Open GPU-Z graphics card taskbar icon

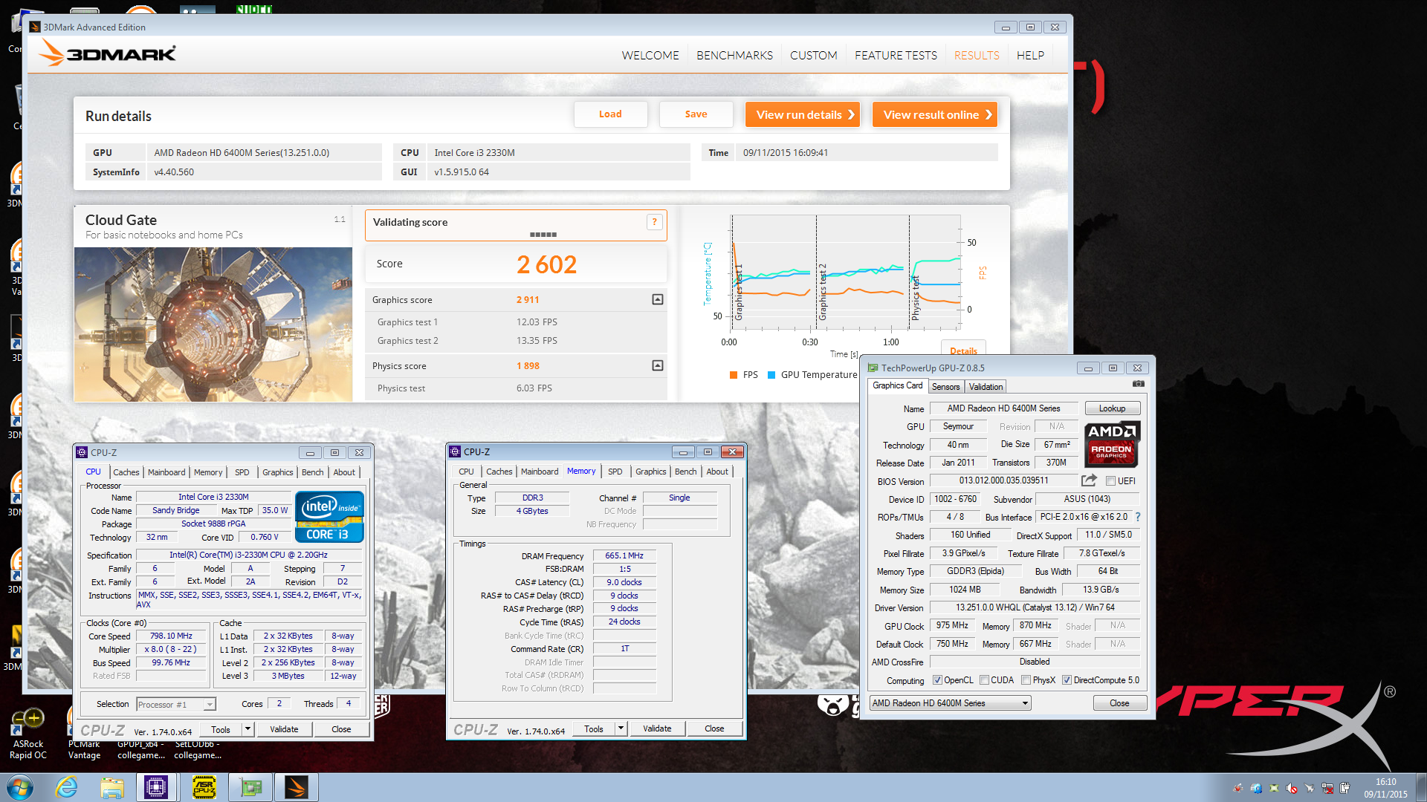[x=250, y=787]
